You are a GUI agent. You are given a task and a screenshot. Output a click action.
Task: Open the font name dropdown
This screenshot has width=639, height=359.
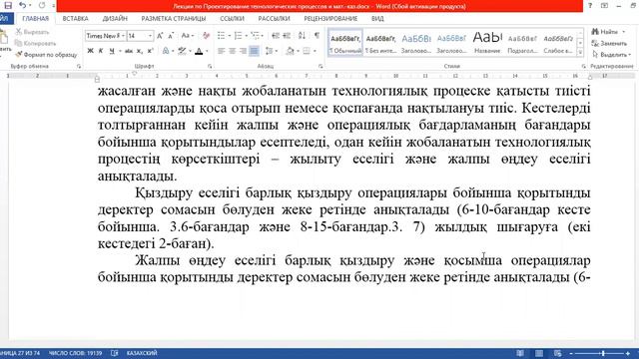point(123,36)
